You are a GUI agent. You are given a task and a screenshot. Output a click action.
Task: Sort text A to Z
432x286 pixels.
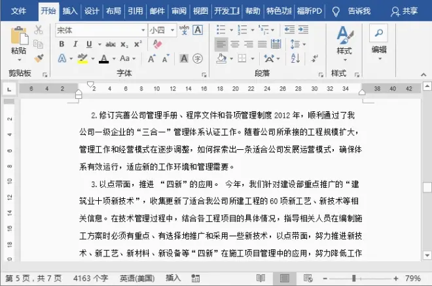click(x=295, y=58)
